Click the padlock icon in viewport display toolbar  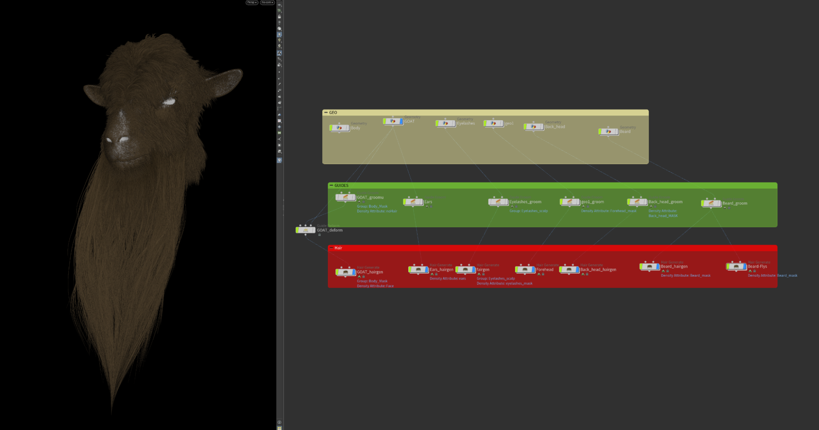coord(280,17)
